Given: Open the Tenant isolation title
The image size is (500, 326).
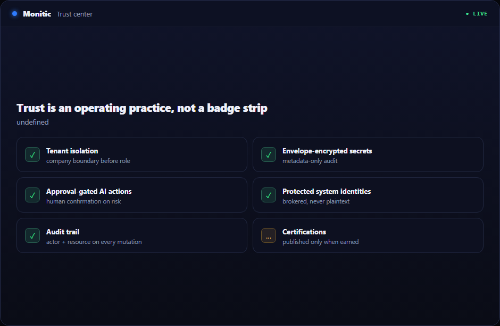Looking at the screenshot, I should point(72,151).
